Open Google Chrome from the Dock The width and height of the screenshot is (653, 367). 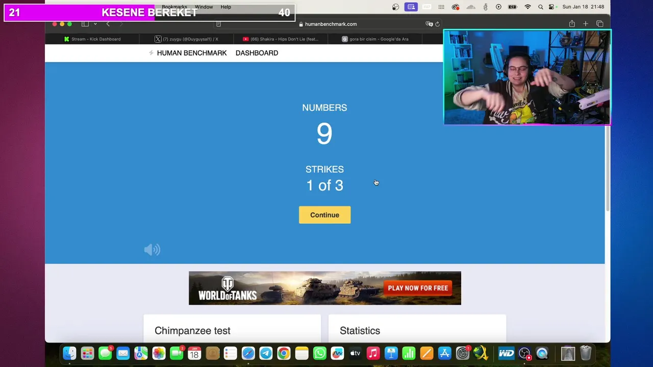pyautogui.click(x=284, y=353)
